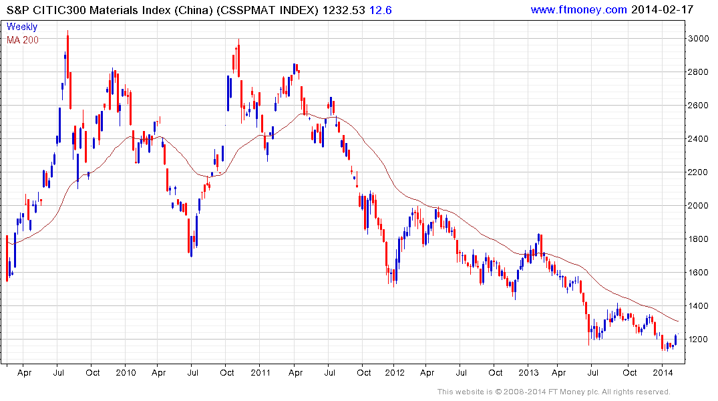Image resolution: width=718 pixels, height=401 pixels.
Task: Click the 2013 year label on time axis
Action: click(528, 373)
